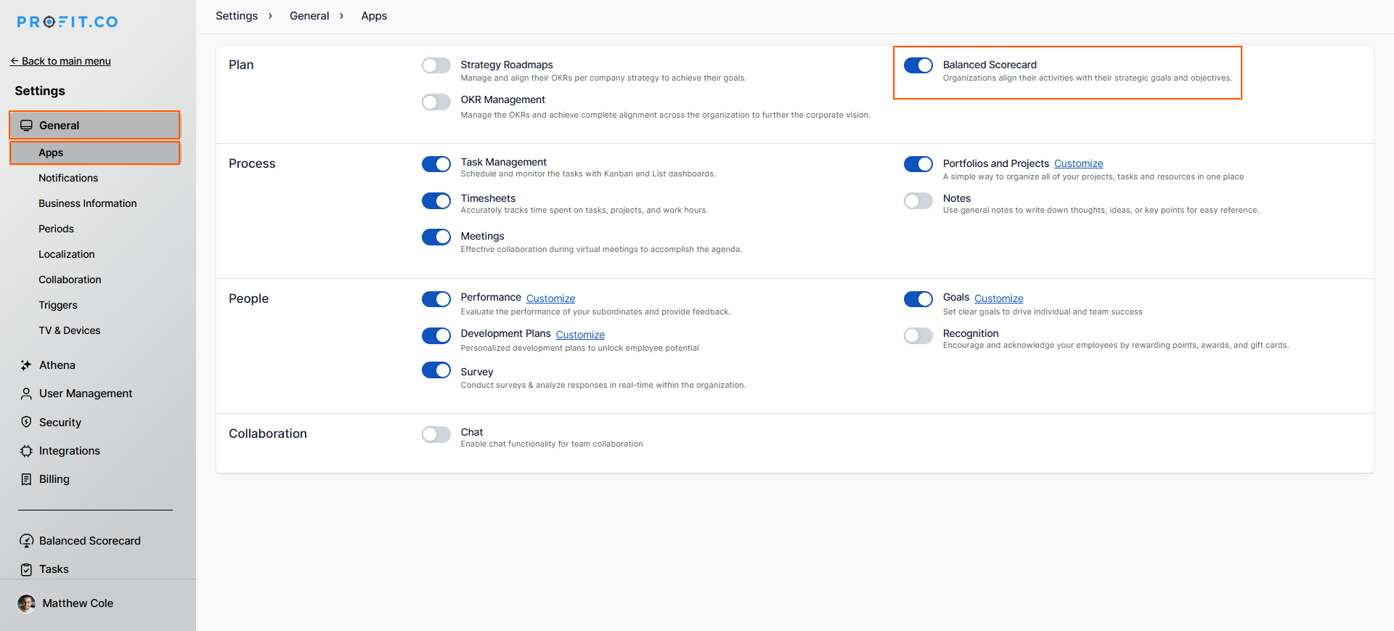Open Integrations puzzle icon

26,451
